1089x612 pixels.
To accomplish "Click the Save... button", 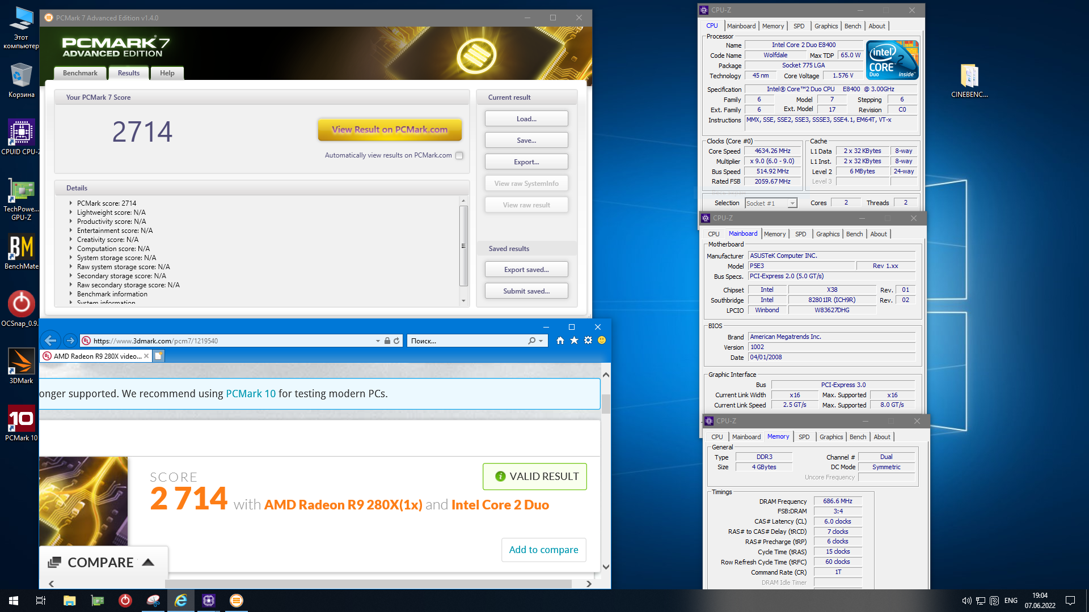I will click(526, 141).
